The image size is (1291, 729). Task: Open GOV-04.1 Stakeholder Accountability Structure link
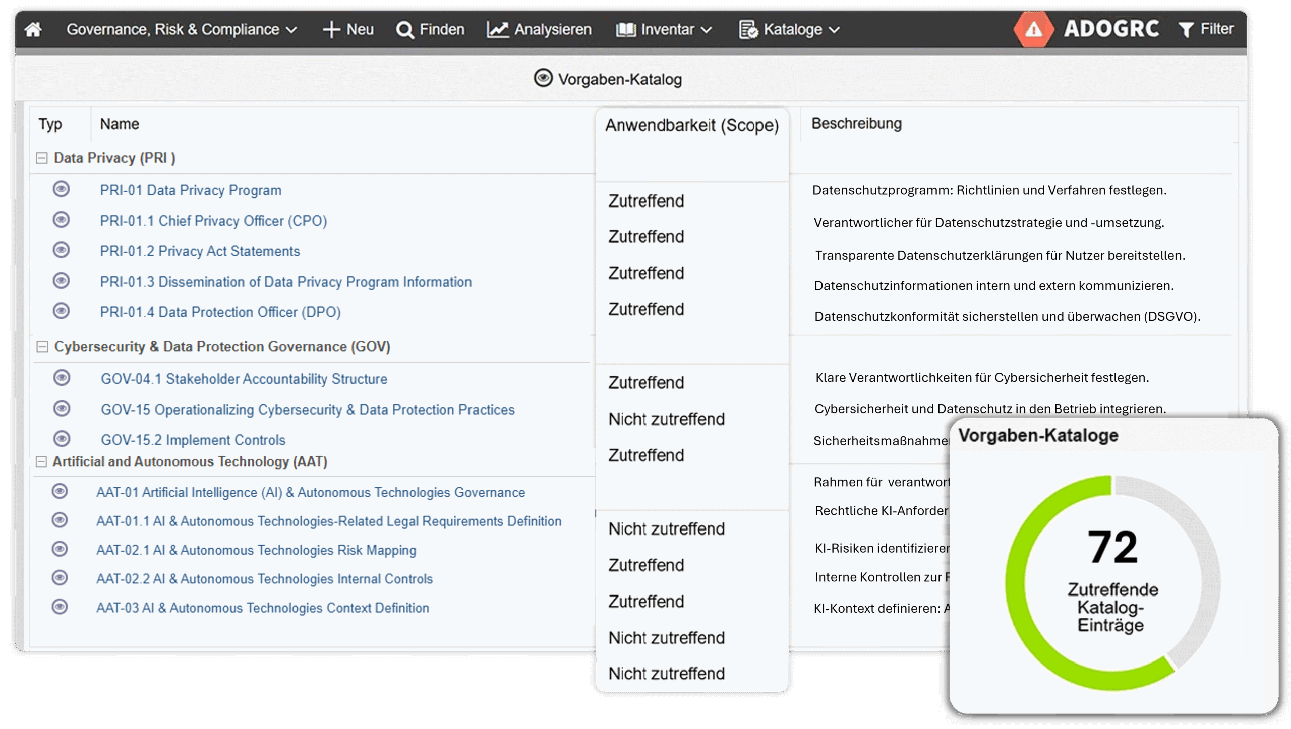pyautogui.click(x=244, y=379)
